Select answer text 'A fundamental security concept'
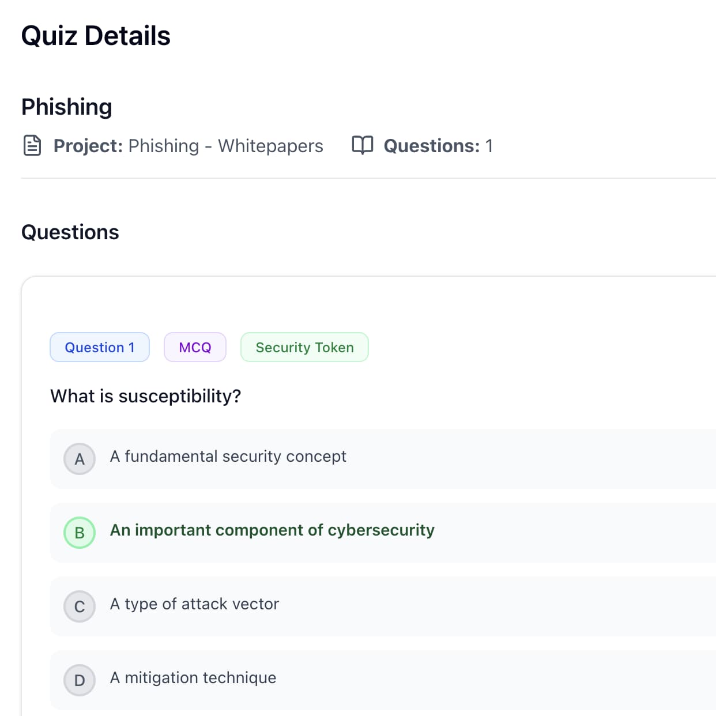 click(228, 457)
